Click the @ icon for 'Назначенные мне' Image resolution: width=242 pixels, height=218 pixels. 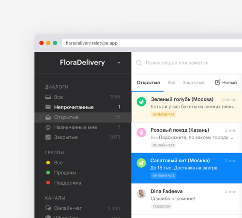[x=48, y=127]
